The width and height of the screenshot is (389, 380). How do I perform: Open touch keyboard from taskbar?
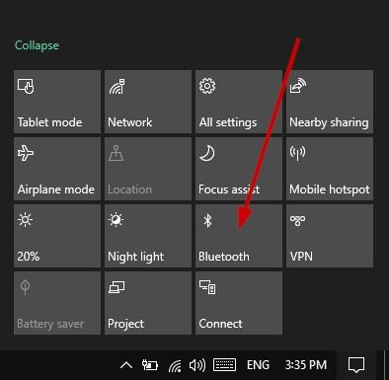(x=224, y=365)
